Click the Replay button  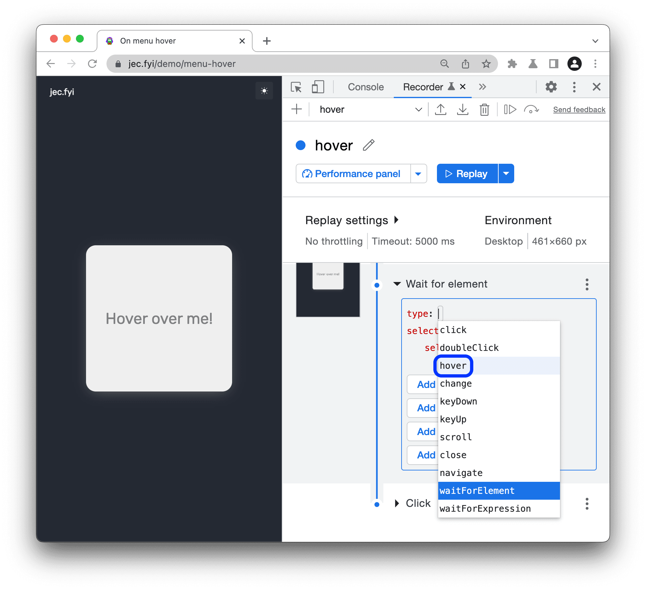click(x=467, y=173)
